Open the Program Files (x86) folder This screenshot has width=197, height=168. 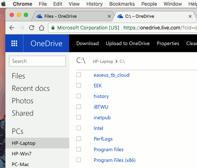coord(115,160)
